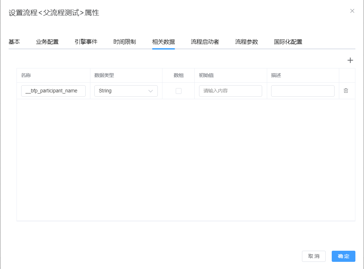Select the 流程参数 tab
364x269 pixels.
(246, 42)
